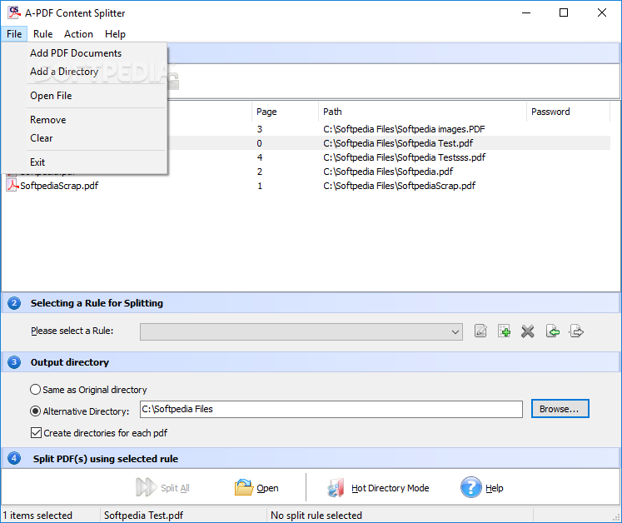Click page count 4 of Softpedia Testsss.pdf
The height and width of the screenshot is (523, 622).
(x=260, y=157)
